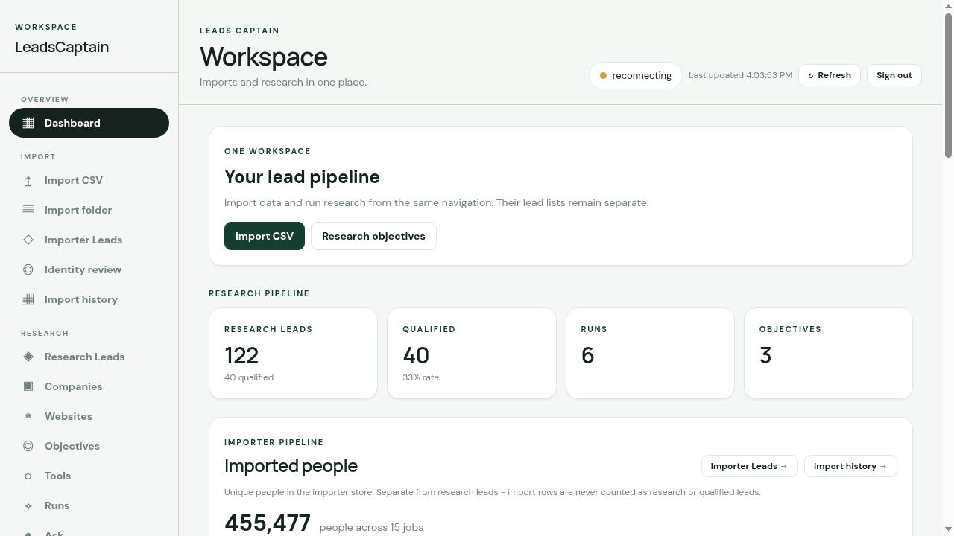Click the Runs 6 stat card
Image resolution: width=954 pixels, height=536 pixels.
(650, 354)
